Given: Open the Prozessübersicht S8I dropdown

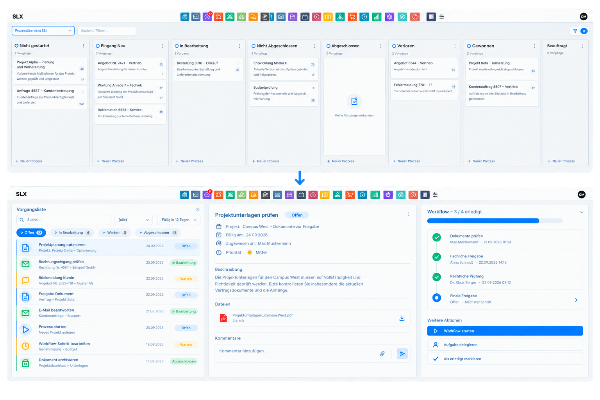Looking at the screenshot, I should pyautogui.click(x=43, y=30).
